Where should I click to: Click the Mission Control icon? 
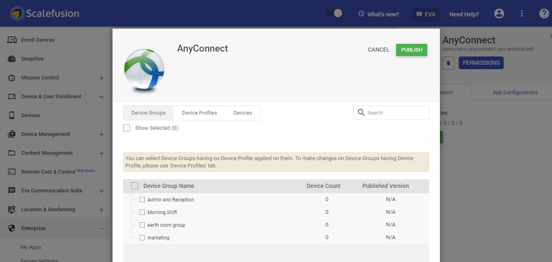click(x=12, y=78)
